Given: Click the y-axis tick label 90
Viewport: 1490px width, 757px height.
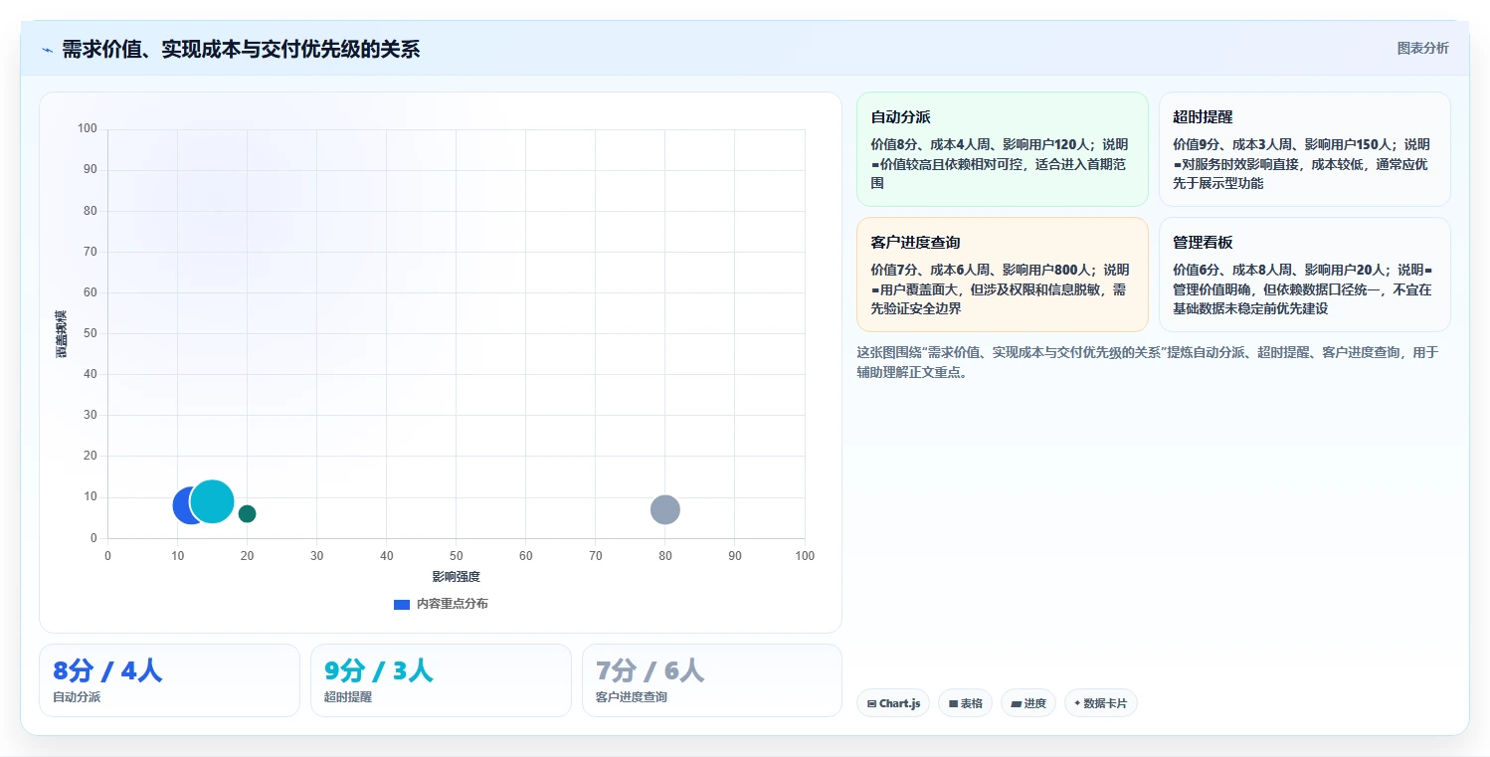Looking at the screenshot, I should click(91, 169).
